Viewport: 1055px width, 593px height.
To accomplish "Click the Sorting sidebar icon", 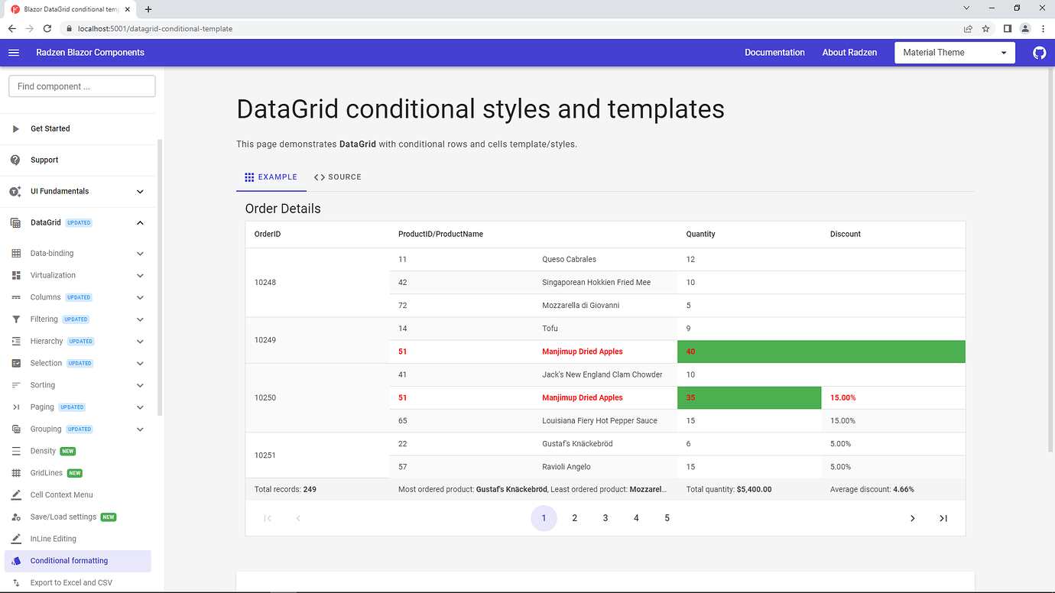I will coord(16,385).
